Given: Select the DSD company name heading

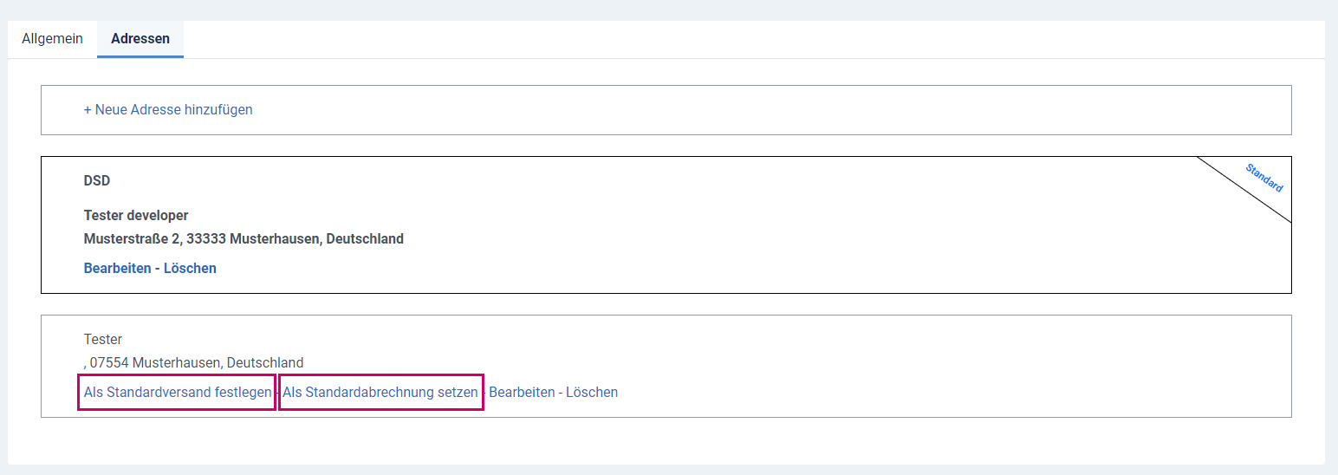Looking at the screenshot, I should click(97, 181).
